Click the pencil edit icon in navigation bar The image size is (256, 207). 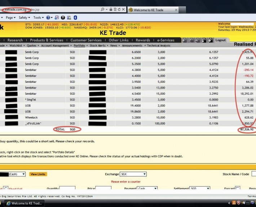[x=191, y=40]
